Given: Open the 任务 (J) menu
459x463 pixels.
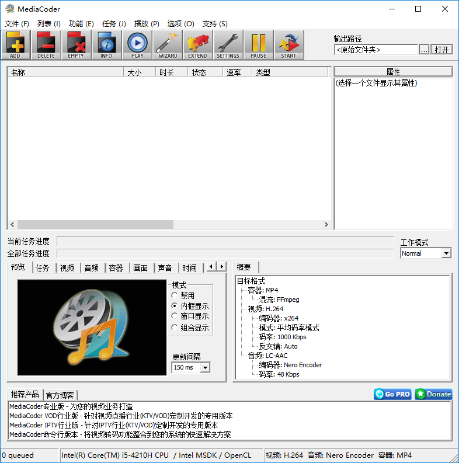Looking at the screenshot, I should tap(114, 23).
